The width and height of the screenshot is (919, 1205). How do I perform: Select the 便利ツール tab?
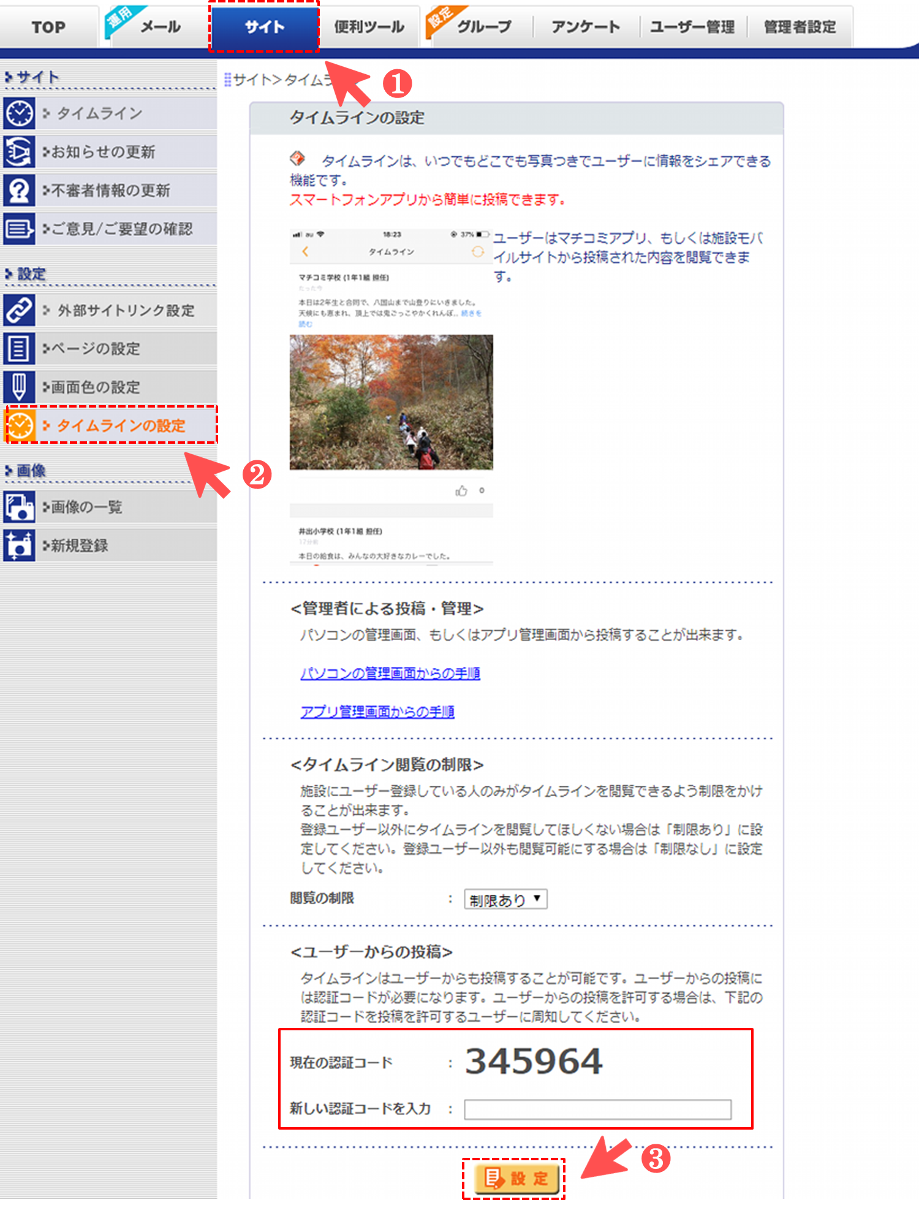pos(369,27)
